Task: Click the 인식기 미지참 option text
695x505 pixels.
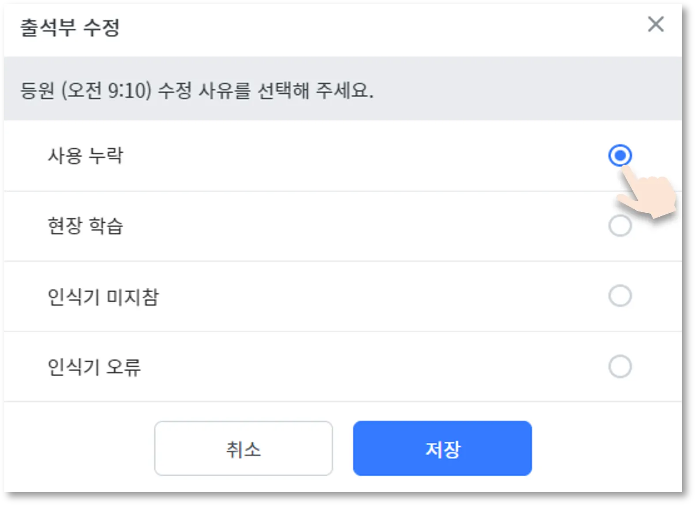Action: tap(103, 296)
